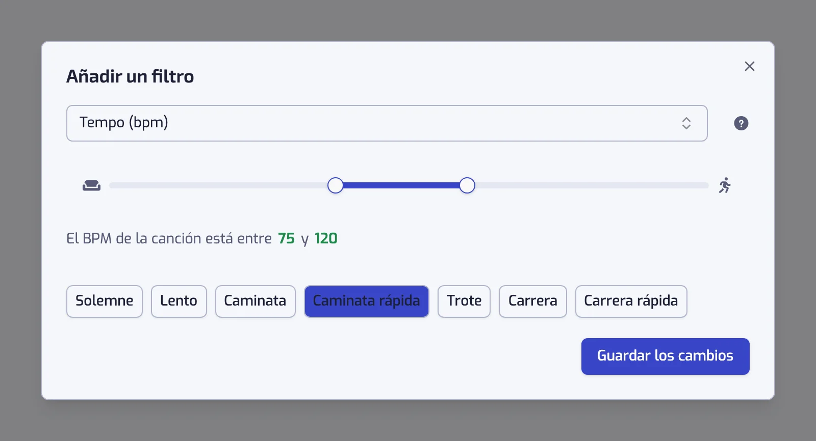Click the green 120 maximum BPM value
Image resolution: width=816 pixels, height=441 pixels.
click(x=326, y=238)
